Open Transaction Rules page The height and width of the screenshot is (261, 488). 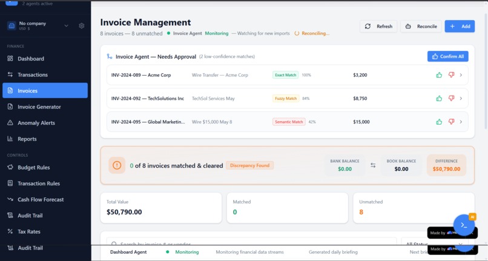tap(45, 183)
